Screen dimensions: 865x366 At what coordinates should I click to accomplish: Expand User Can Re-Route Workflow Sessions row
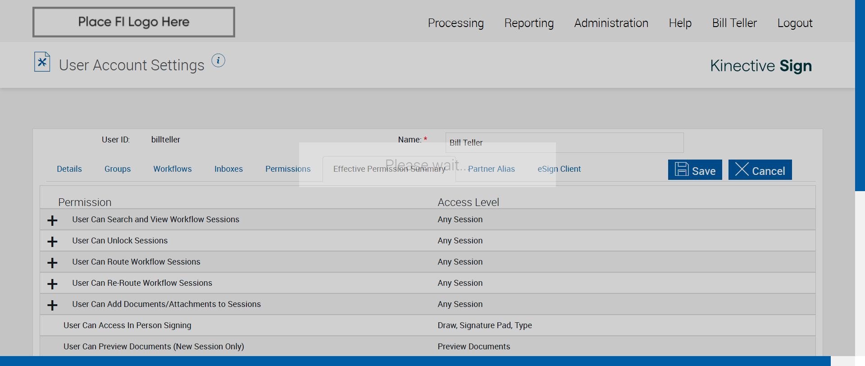52,284
